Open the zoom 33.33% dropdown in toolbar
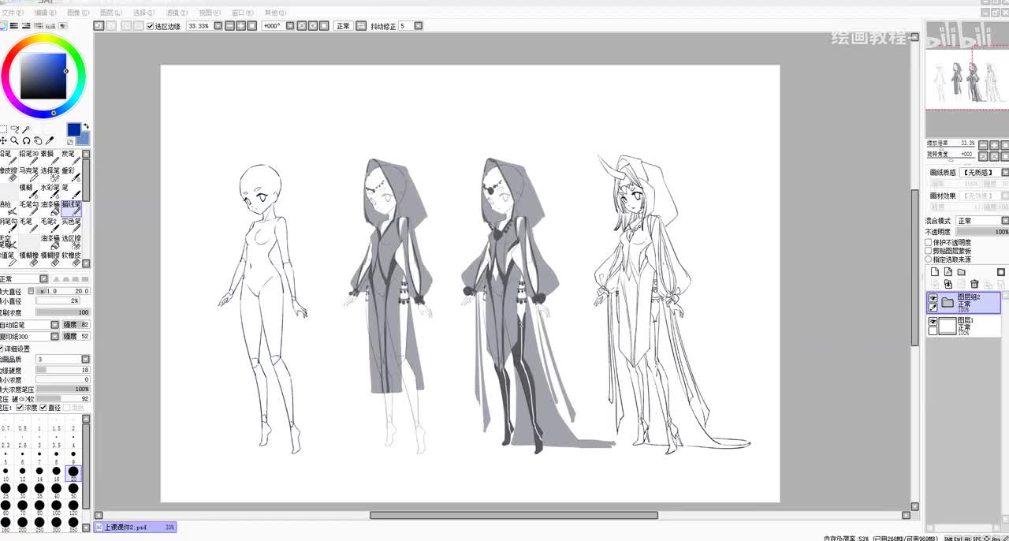The width and height of the screenshot is (1009, 541). (x=218, y=26)
